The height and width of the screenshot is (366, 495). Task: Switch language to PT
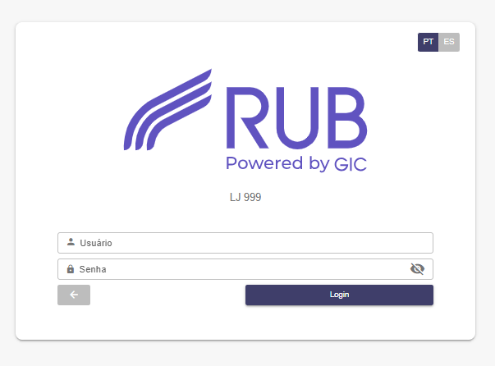point(428,42)
